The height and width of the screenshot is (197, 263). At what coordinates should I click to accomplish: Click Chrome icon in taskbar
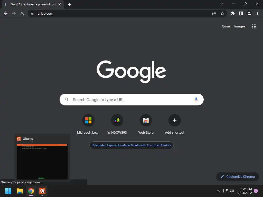31,191
